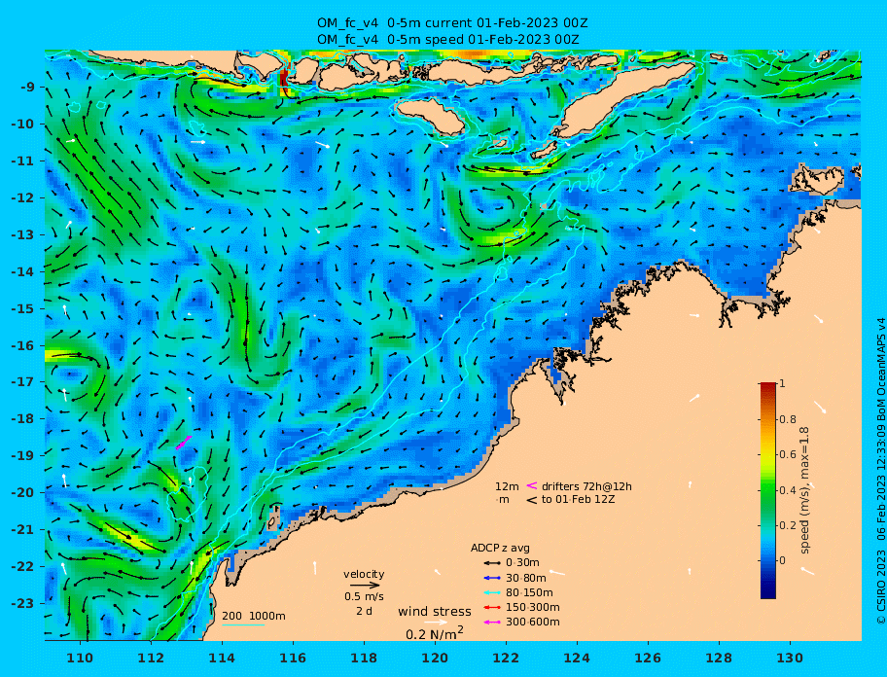Click the longitude label '110'
This screenshot has height=677, width=887.
pos(81,658)
